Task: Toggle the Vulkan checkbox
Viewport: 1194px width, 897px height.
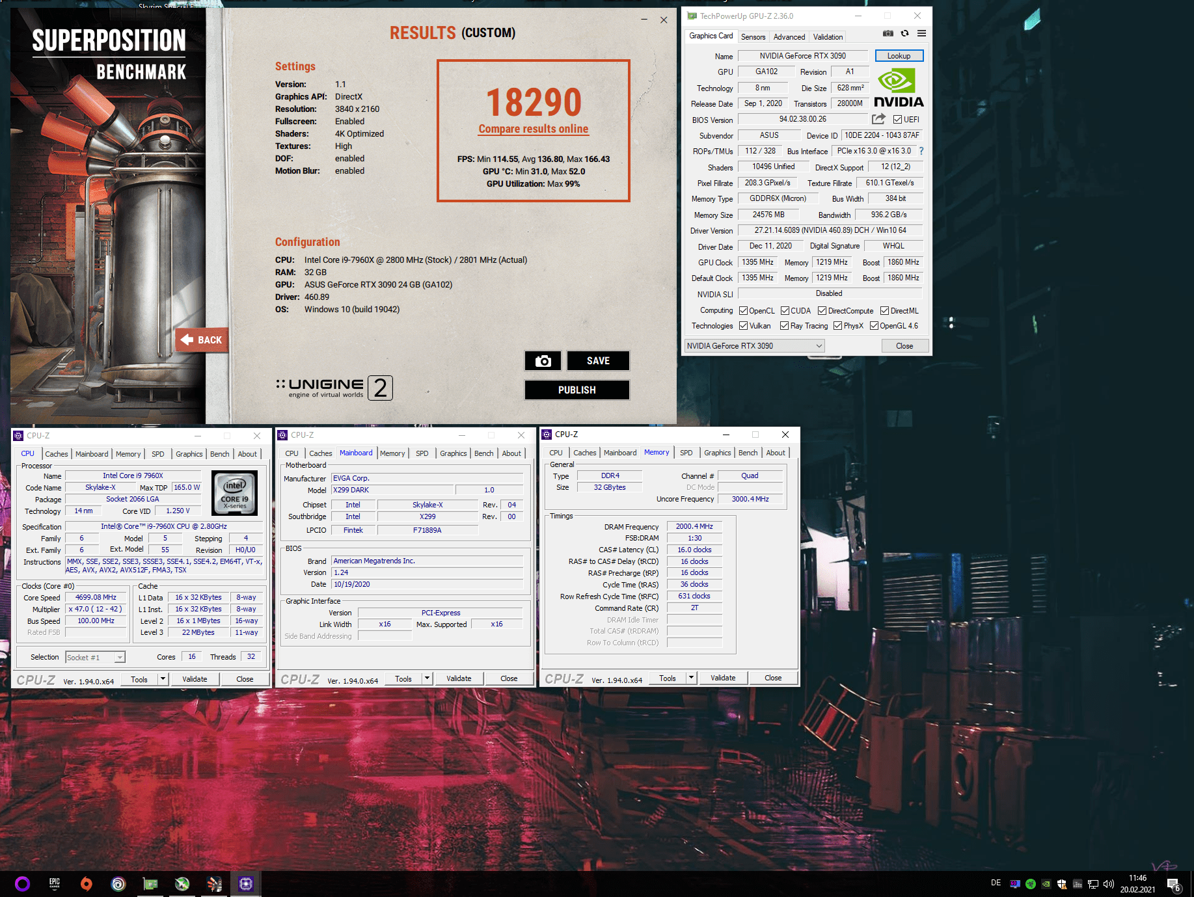Action: tap(743, 326)
